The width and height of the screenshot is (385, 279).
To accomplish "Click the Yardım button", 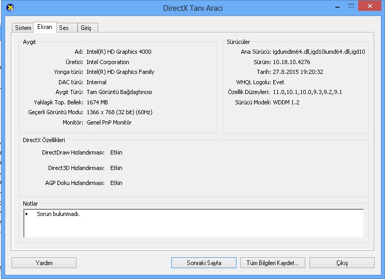I will tap(44, 263).
